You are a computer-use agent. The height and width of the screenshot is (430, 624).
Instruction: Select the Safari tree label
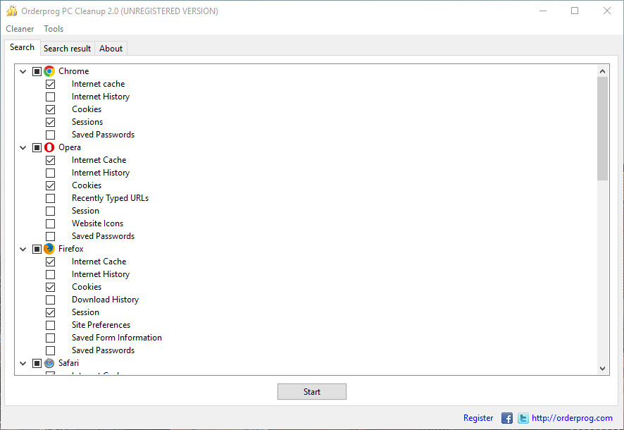click(x=68, y=363)
